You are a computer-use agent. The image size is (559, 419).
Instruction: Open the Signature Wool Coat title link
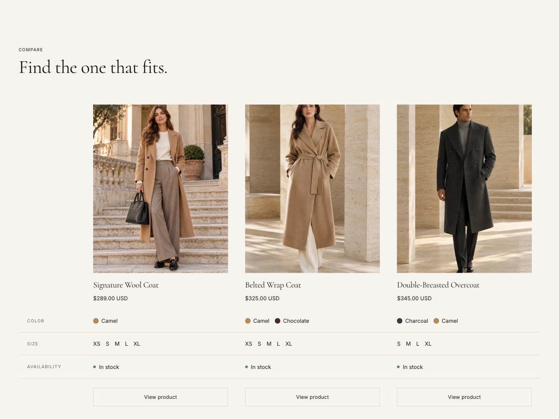[126, 285]
